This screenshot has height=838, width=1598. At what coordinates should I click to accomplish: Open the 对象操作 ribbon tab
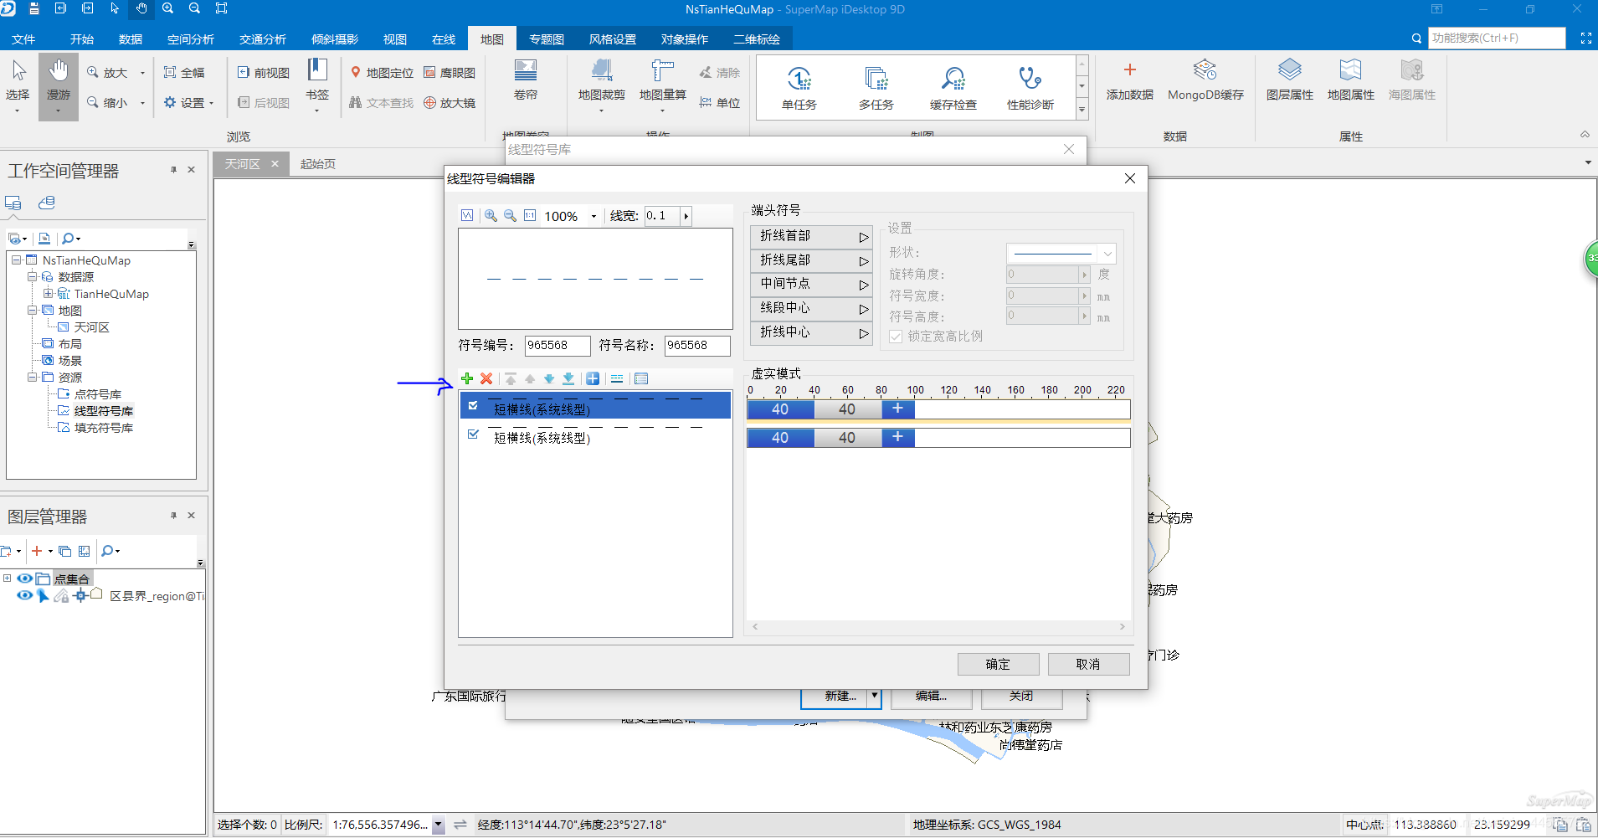pos(685,39)
